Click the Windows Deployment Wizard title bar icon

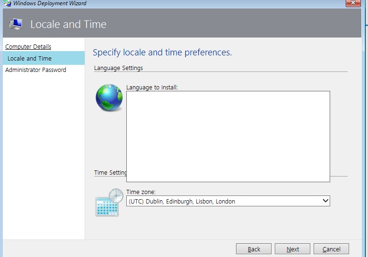click(8, 3)
